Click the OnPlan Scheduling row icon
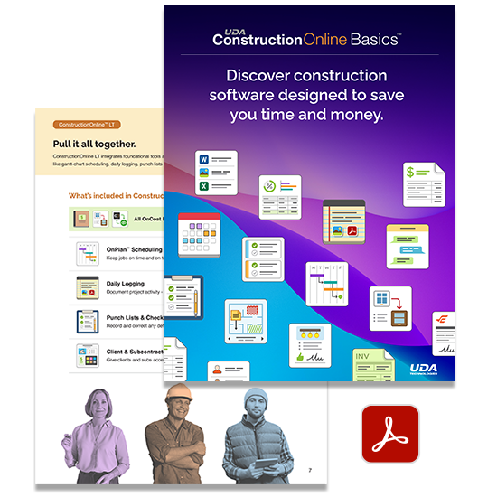The width and height of the screenshot is (497, 497). click(88, 254)
